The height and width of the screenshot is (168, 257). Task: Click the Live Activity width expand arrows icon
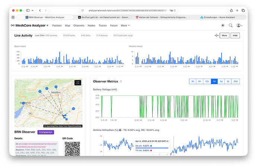click(216, 35)
